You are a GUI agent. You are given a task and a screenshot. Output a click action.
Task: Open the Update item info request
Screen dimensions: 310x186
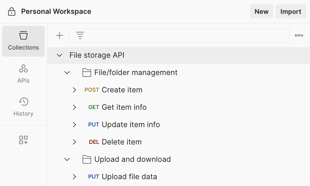tap(130, 125)
